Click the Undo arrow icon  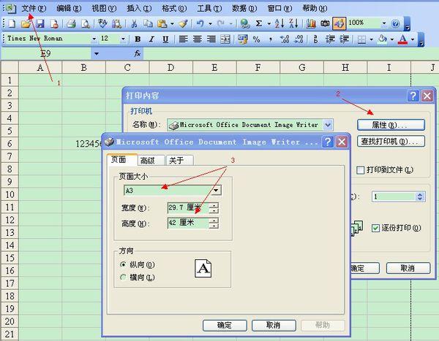point(200,24)
